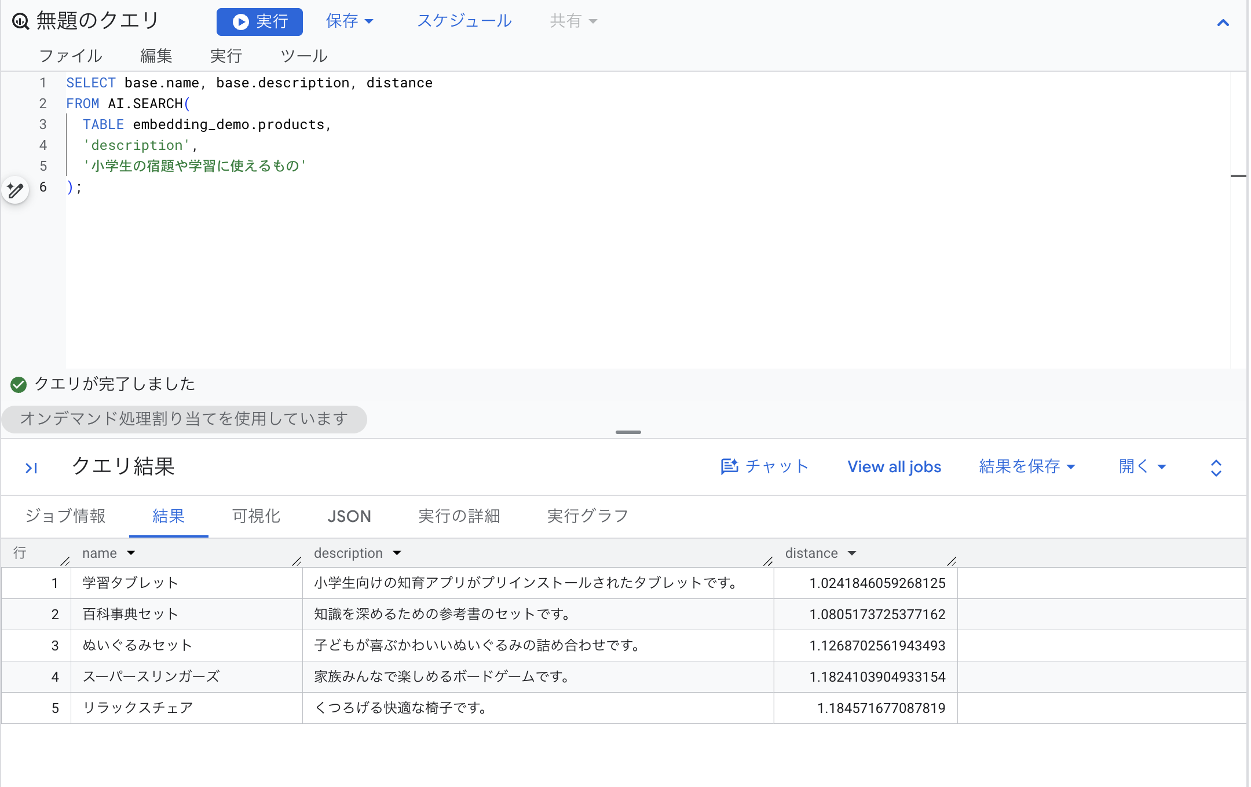Click the query magnifier icon beside 無題のクエリ
1251x787 pixels.
point(21,21)
